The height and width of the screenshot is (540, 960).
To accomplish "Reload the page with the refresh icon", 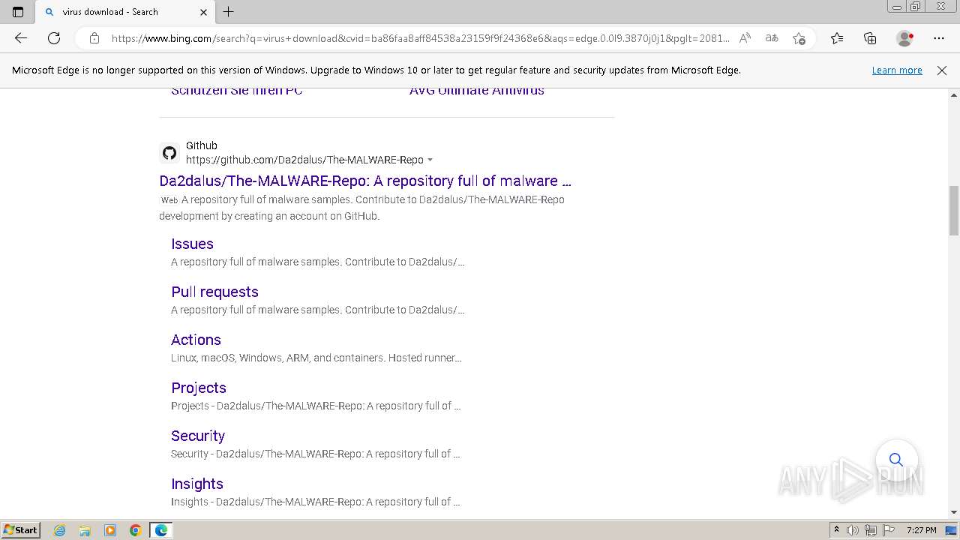I will coord(54,38).
